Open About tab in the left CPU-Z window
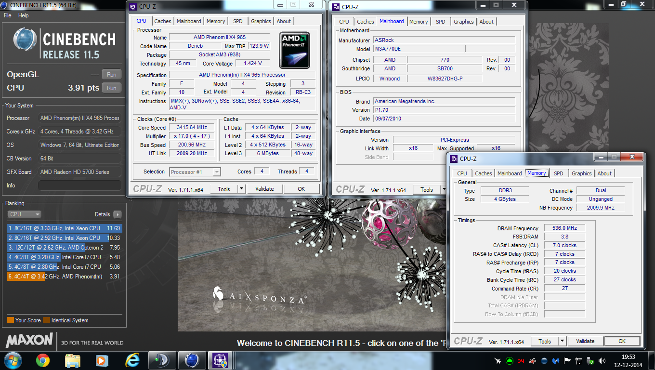The height and width of the screenshot is (370, 655). 284,21
